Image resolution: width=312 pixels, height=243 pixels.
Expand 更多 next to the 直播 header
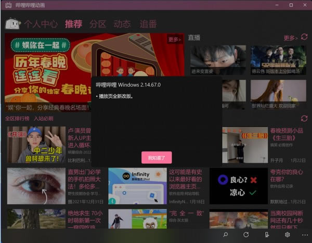(290, 38)
